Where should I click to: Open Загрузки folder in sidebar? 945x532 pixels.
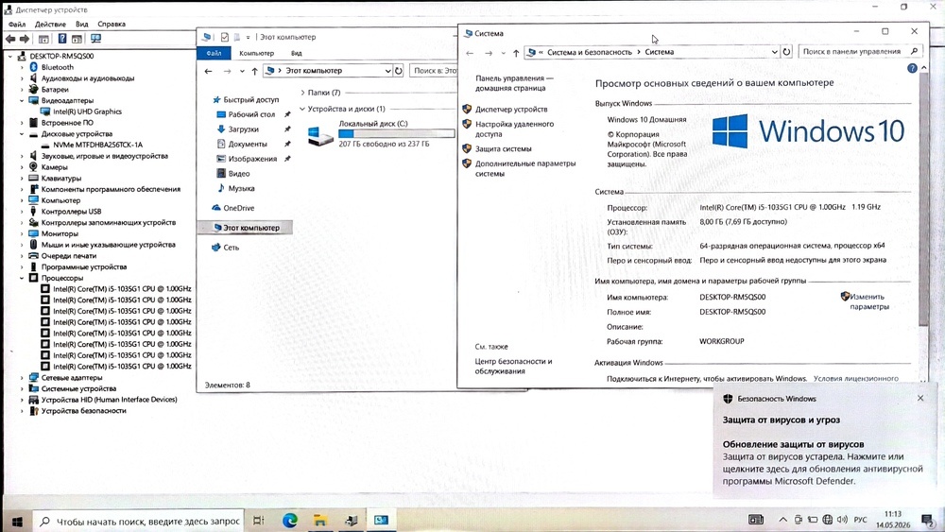244,129
